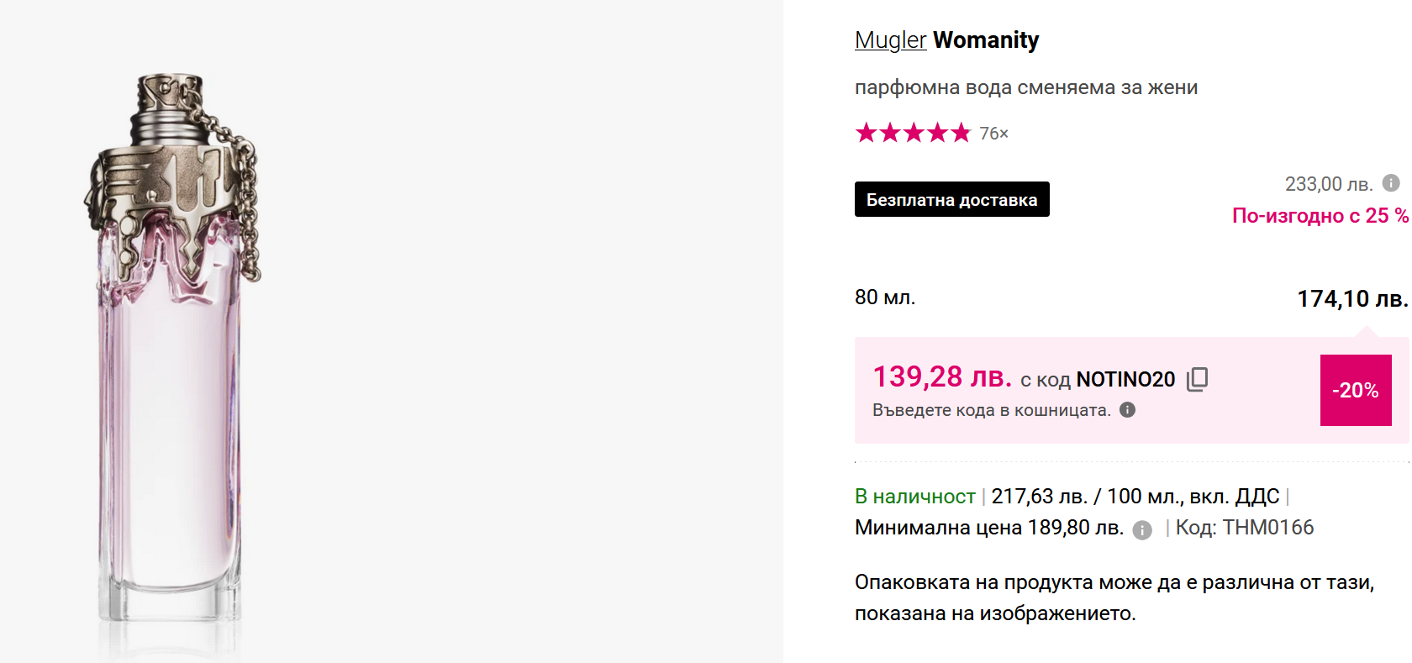This screenshot has width=1412, height=663.
Task: Click the Womanity product title
Action: pos(986,40)
